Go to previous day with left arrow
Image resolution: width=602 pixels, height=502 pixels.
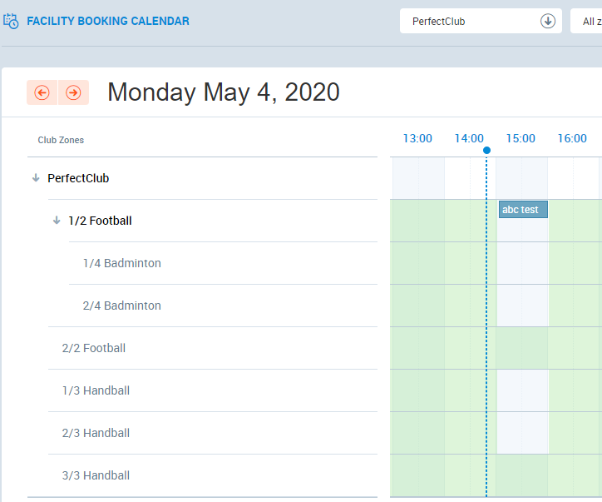pos(42,92)
